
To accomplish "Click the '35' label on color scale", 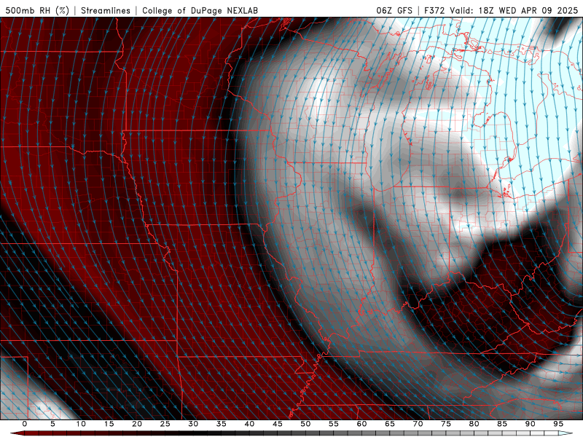I will (x=222, y=424).
